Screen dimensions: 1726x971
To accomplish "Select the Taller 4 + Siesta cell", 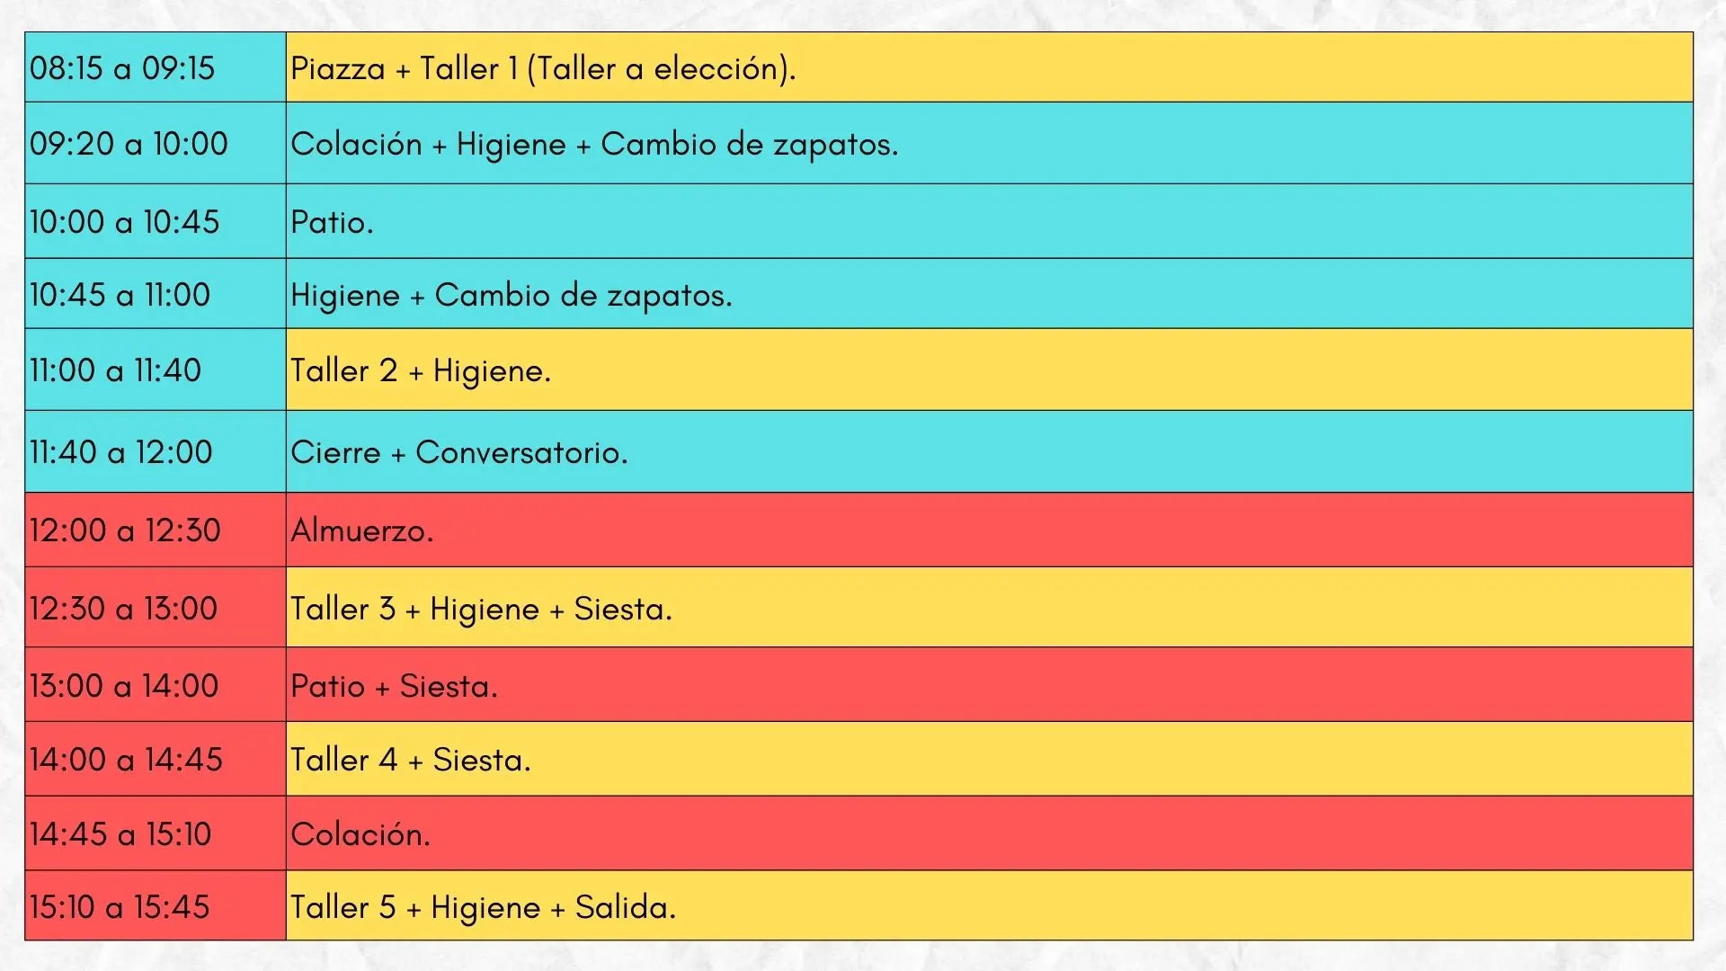I will coord(989,759).
